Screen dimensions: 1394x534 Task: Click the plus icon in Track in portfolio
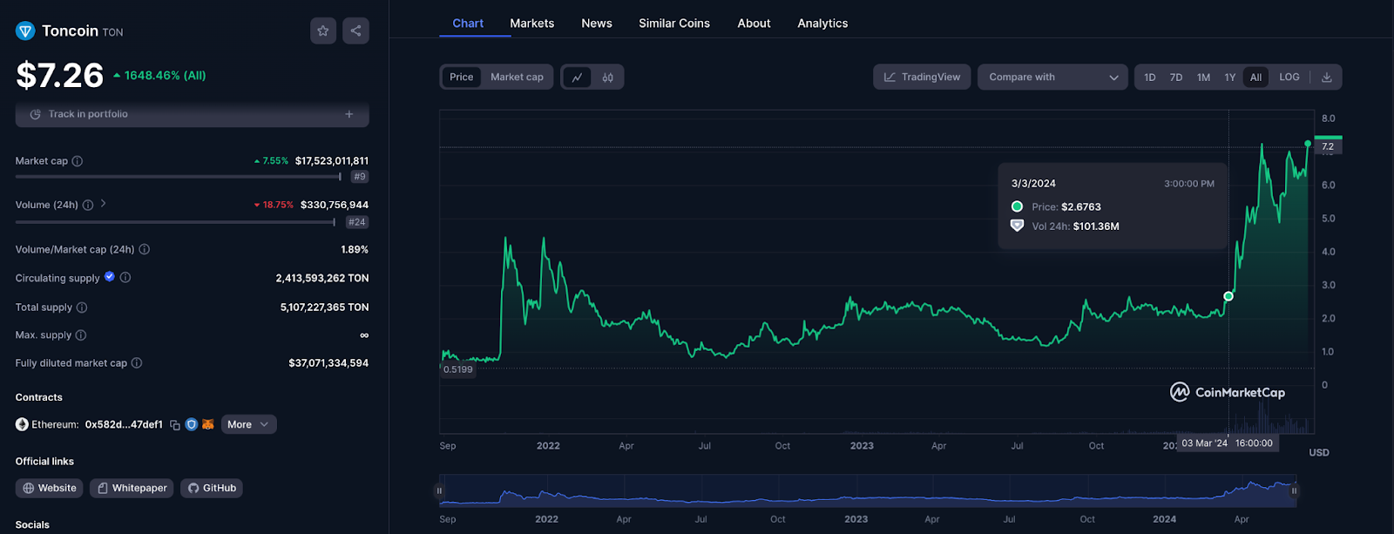[349, 114]
